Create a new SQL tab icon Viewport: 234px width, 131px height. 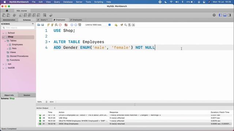[4, 15]
